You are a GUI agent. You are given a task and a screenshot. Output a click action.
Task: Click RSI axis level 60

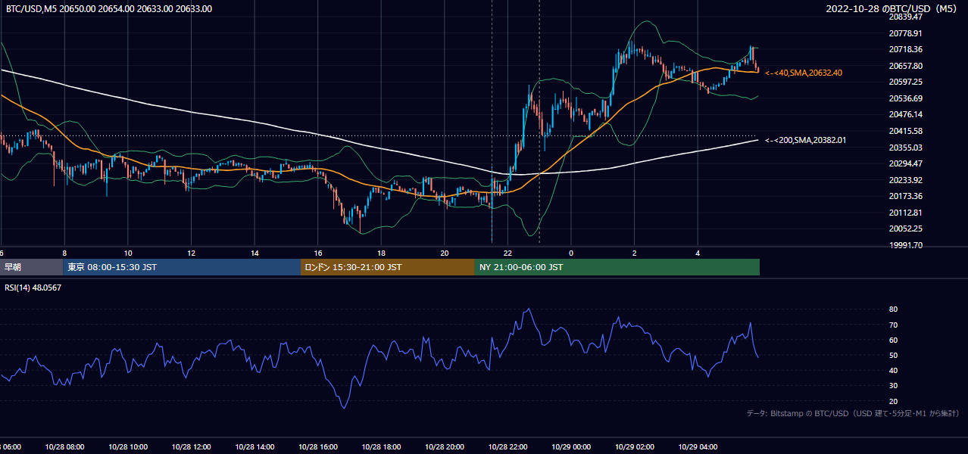tap(894, 340)
